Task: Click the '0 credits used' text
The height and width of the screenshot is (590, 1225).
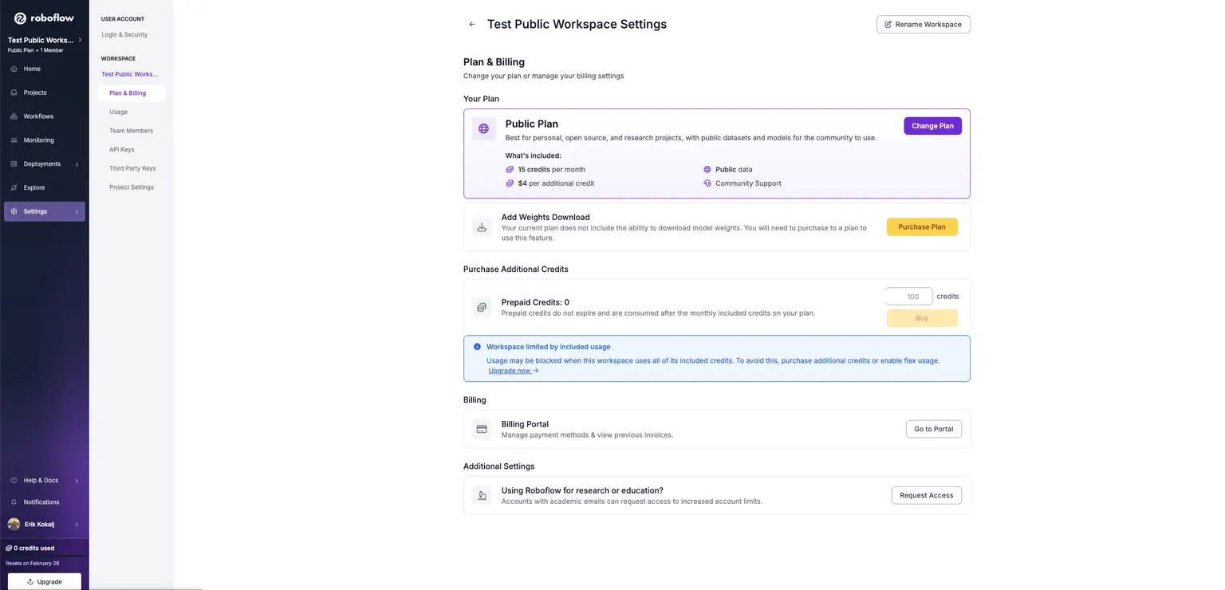Action: click(x=33, y=549)
